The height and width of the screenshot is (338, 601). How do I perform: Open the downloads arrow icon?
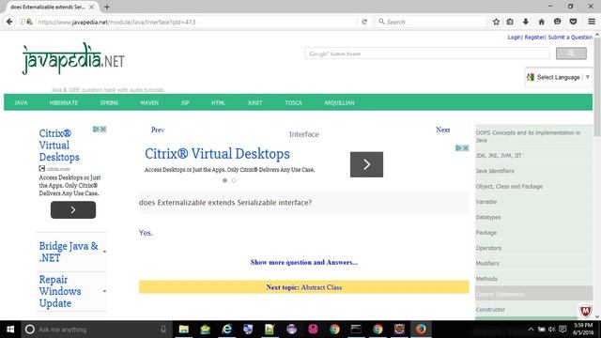coord(526,22)
